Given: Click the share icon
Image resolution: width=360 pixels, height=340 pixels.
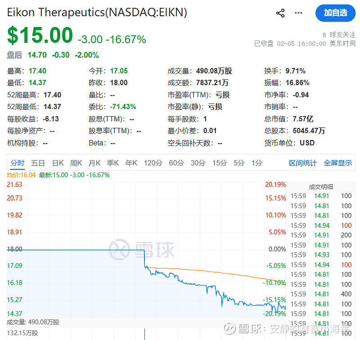Looking at the screenshot, I should click(x=280, y=13).
